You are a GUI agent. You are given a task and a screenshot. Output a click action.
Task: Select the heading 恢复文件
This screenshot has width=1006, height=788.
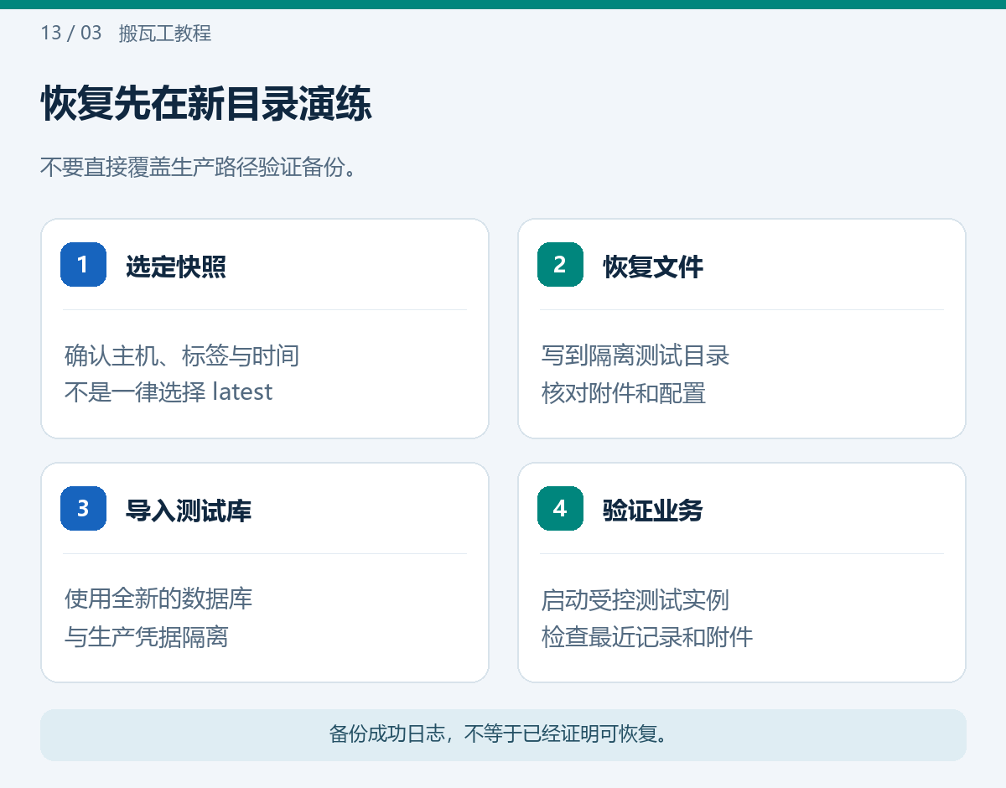653,267
